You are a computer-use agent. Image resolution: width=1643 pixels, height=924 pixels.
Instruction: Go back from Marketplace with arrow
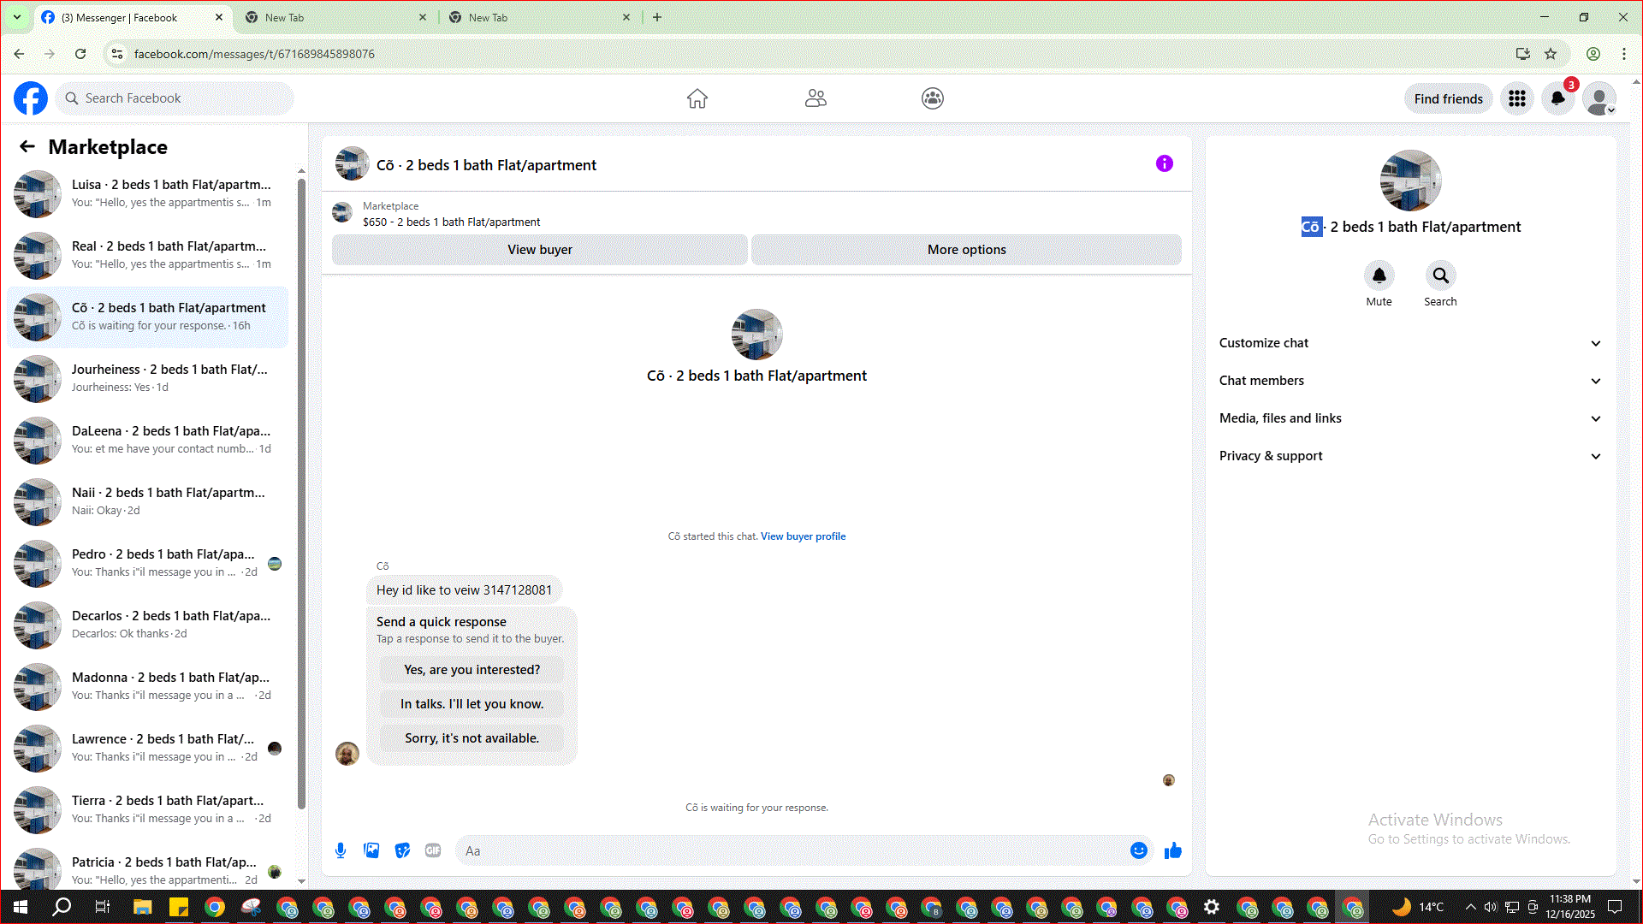27,146
